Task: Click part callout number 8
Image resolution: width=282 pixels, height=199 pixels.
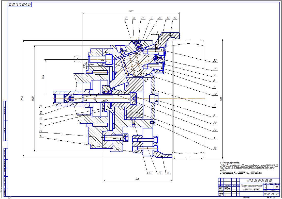Action: [x=134, y=18]
